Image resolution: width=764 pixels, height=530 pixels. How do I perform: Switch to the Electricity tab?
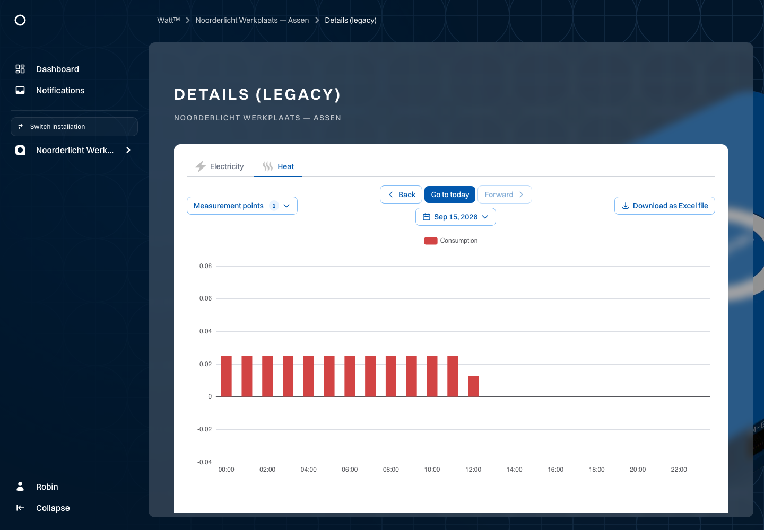[220, 166]
